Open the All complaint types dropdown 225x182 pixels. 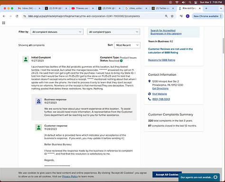[113, 32]
